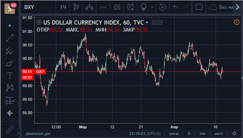This screenshot has height=138, width=243.
Task: Toggle the percent scale mode
Action: coord(189,134)
